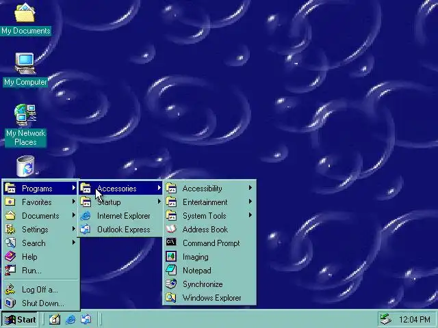This screenshot has width=438, height=328.
Task: Click the Imaging program icon
Action: [171, 256]
